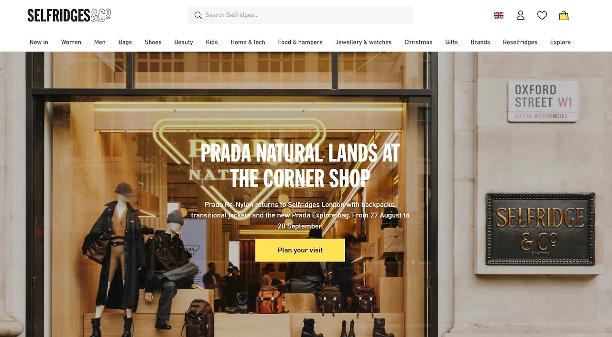
Task: Click the search magnifier icon
Action: [x=198, y=15]
